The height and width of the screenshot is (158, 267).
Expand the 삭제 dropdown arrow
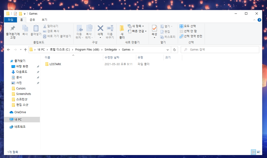100,38
